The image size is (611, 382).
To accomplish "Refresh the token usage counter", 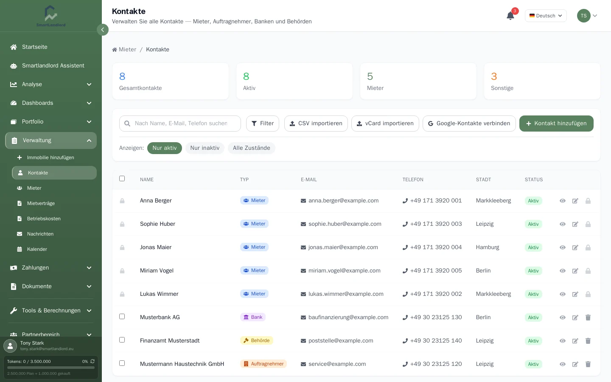I will tap(92, 362).
